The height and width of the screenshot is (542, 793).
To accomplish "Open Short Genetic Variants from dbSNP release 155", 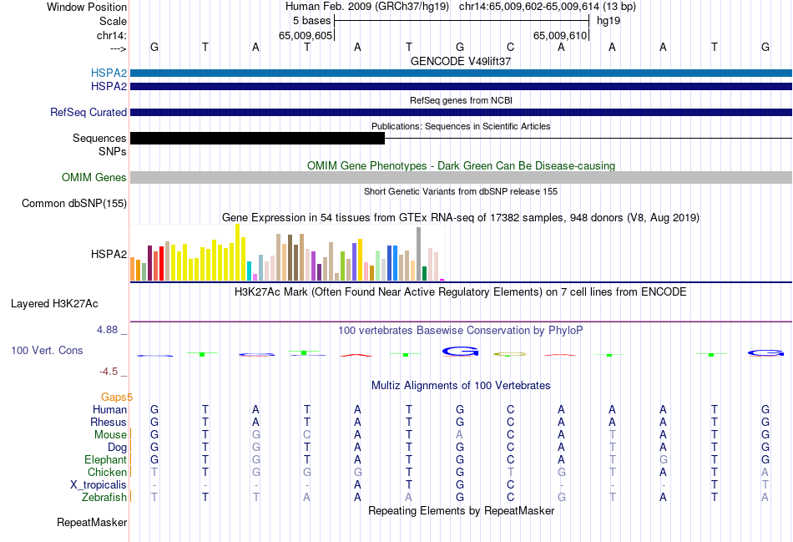I will click(x=461, y=191).
